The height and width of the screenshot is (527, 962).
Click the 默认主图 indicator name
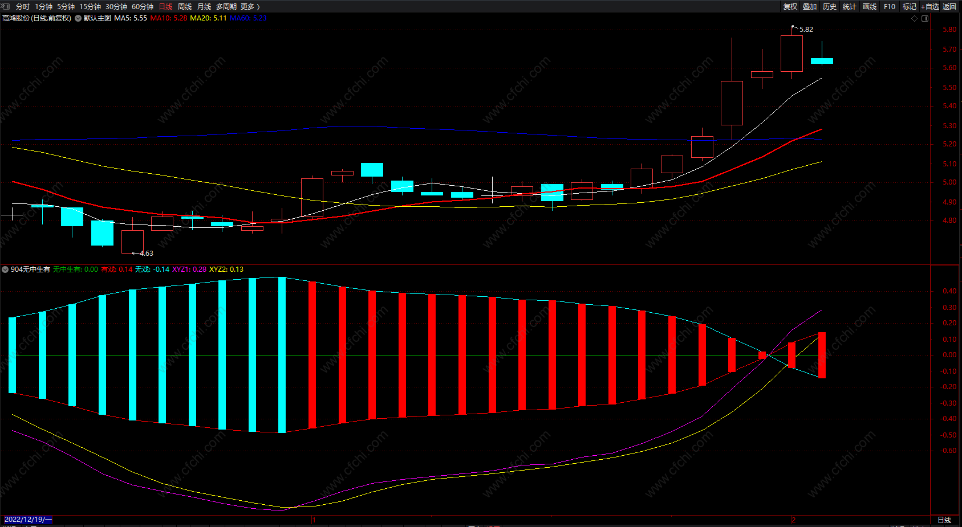pos(98,18)
